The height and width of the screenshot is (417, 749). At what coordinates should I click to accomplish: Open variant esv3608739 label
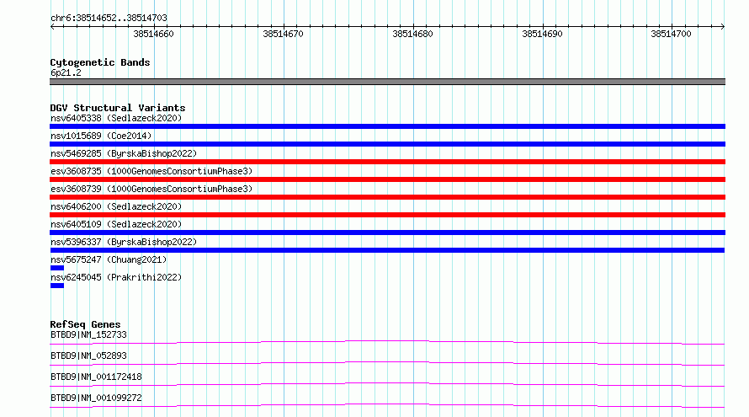click(x=151, y=189)
